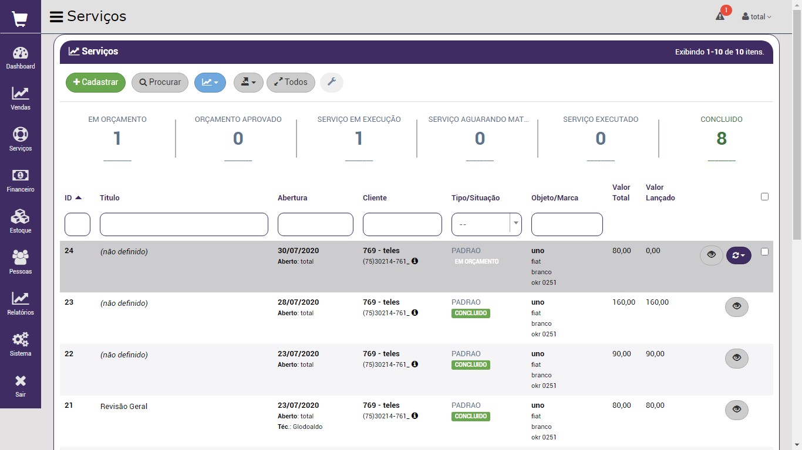Toggle the hamburger menu icon
This screenshot has height=450, width=802.
tap(56, 17)
